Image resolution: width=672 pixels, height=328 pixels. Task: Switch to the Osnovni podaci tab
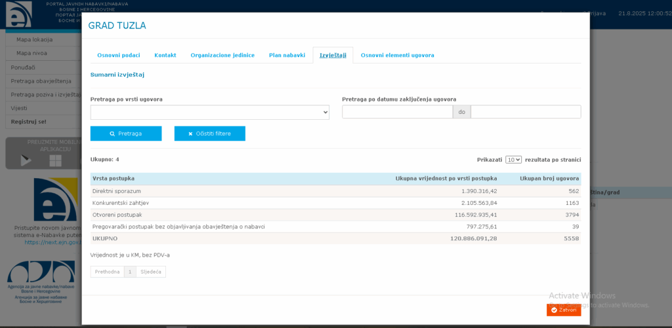coord(118,55)
